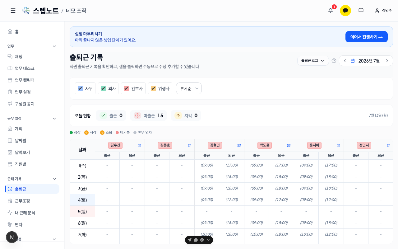Click the comment bubble in floating toolbar
398x249 pixels.
click(196, 240)
